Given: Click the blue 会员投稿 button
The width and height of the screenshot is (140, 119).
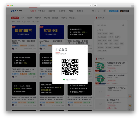Looking at the screenshot, I should click(114, 11).
